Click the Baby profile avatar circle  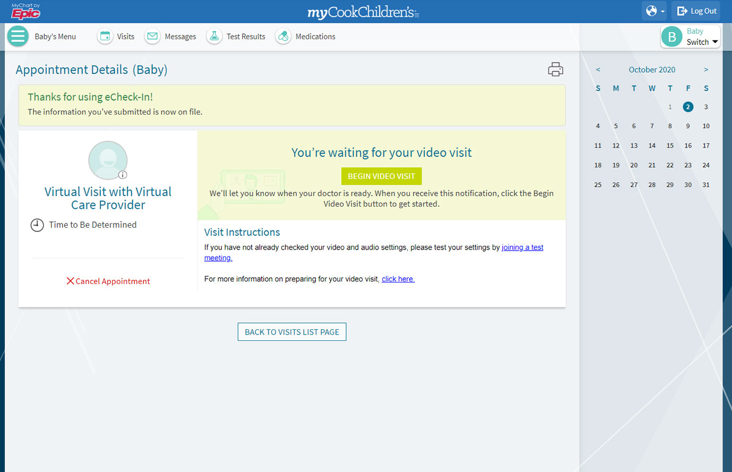point(672,37)
